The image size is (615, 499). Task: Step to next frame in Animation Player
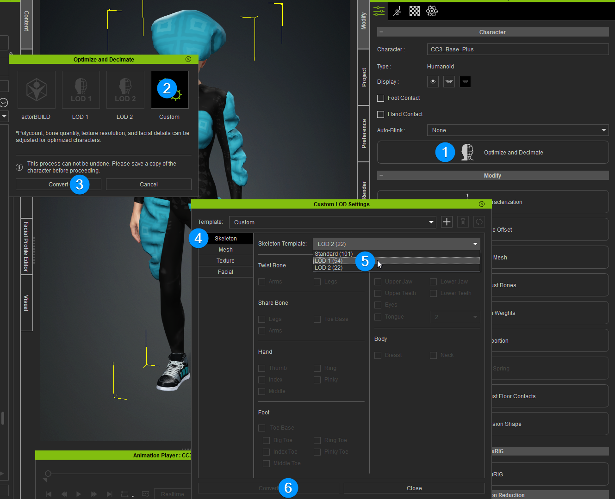click(94, 494)
